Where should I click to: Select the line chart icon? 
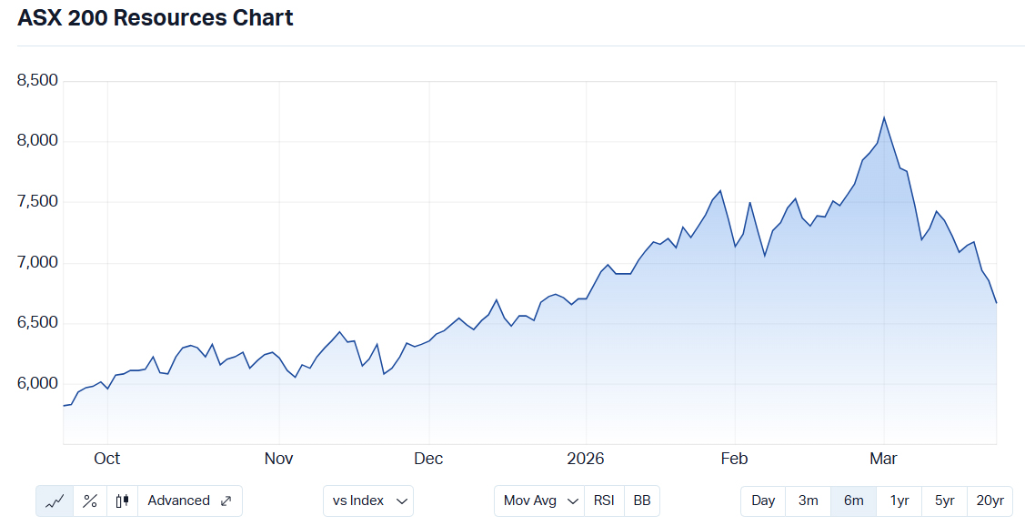tap(55, 501)
